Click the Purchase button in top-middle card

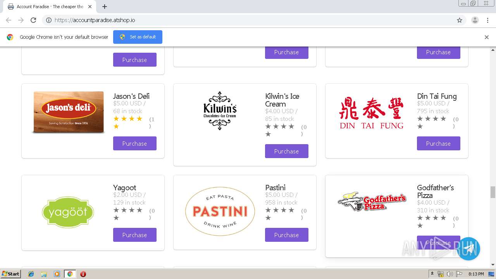tap(287, 52)
